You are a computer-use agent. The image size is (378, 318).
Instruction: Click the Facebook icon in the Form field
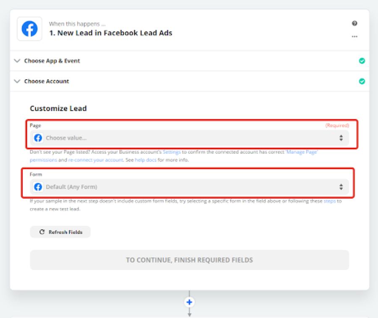pos(38,187)
